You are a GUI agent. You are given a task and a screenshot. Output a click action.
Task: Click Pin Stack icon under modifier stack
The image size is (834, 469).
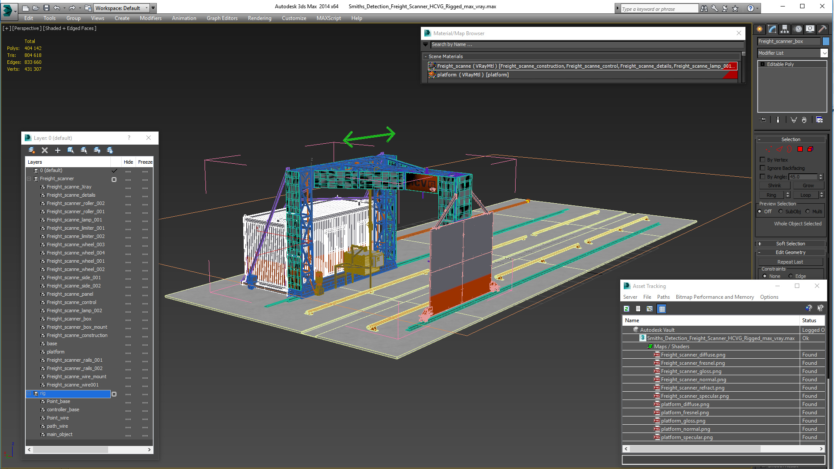tap(763, 120)
